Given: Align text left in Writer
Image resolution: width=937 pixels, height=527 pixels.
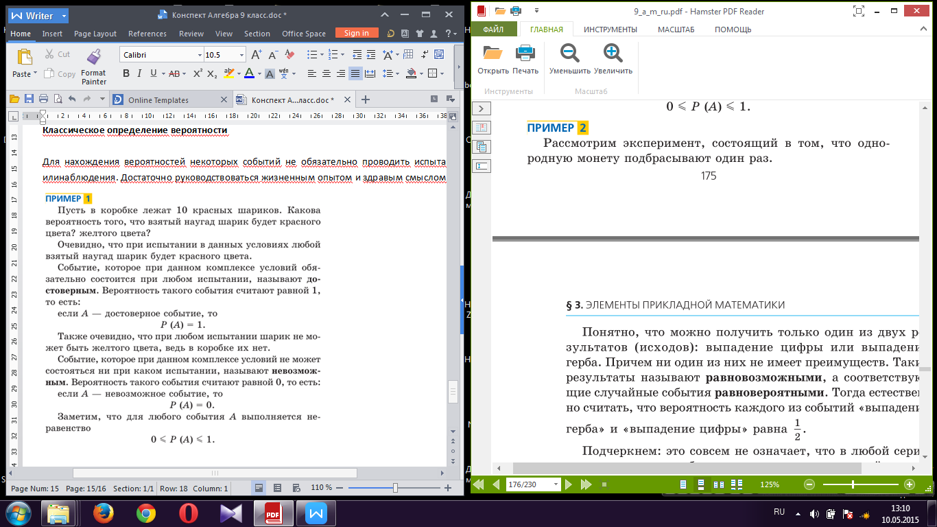Looking at the screenshot, I should [x=311, y=73].
